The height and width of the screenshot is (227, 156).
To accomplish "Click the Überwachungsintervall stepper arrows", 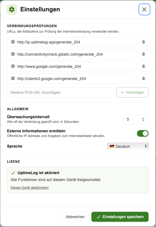I will pyautogui.click(x=143, y=119).
